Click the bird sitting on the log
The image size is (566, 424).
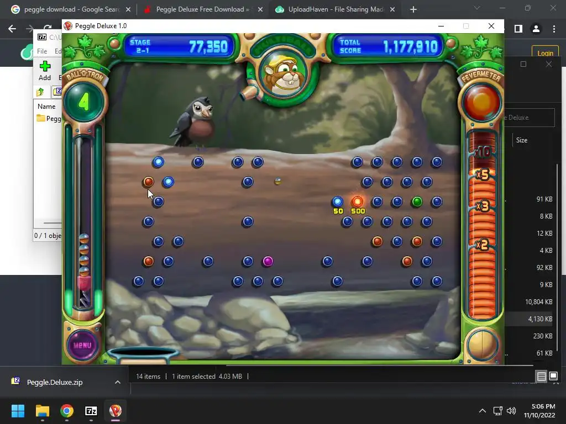click(194, 123)
